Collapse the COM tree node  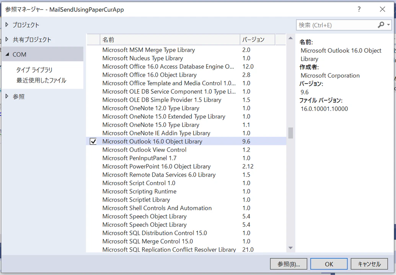point(7,54)
